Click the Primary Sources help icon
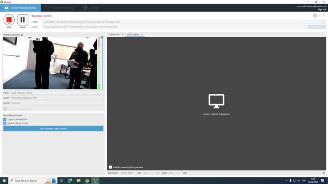Image resolution: width=328 pixels, height=184 pixels. 22,34
